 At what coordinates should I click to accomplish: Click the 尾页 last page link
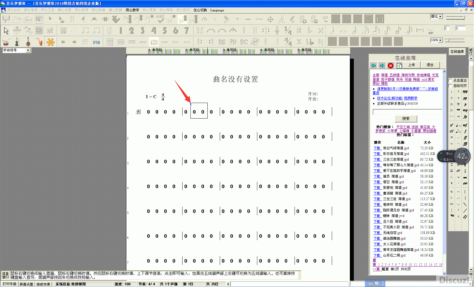point(385,269)
